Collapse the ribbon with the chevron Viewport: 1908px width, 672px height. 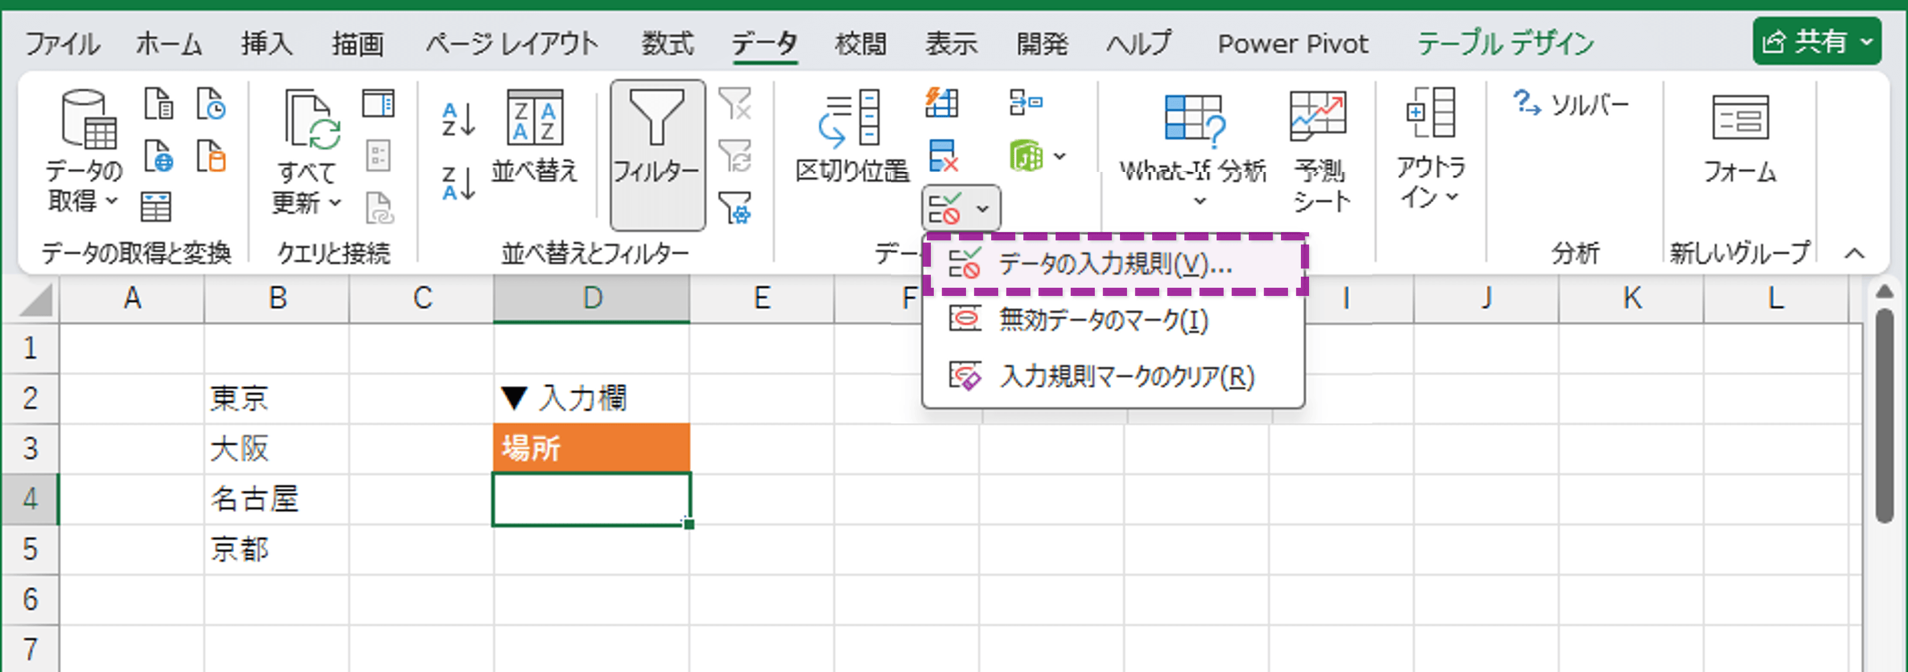coord(1854,254)
